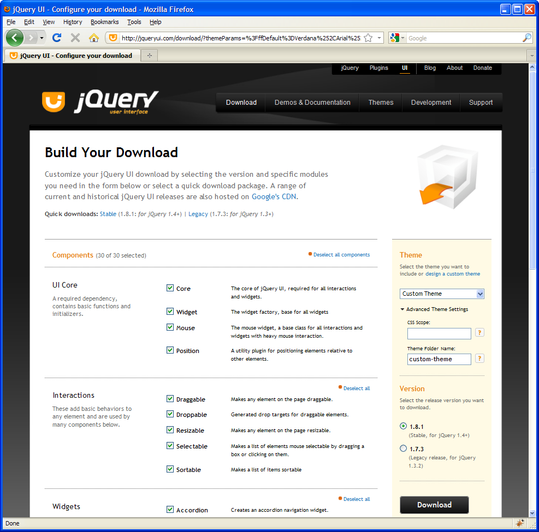
Task: Open the Tools menu
Action: [x=134, y=22]
